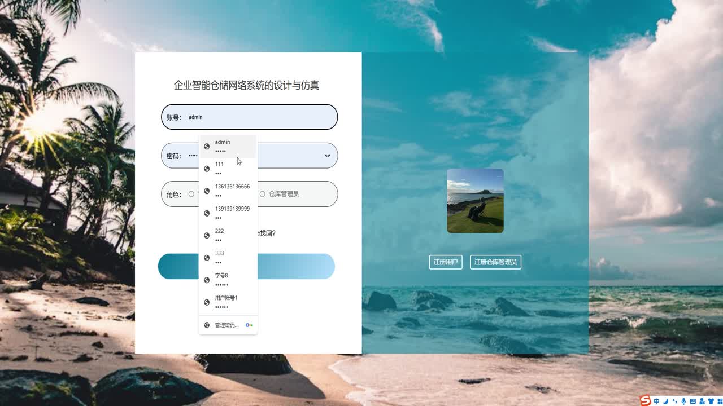Screen dimensions: 723x406
Task: Open the shirt skin icon
Action: pyautogui.click(x=711, y=401)
